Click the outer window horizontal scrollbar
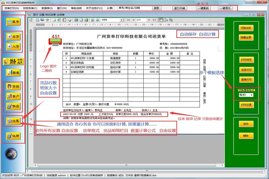 [147, 171]
